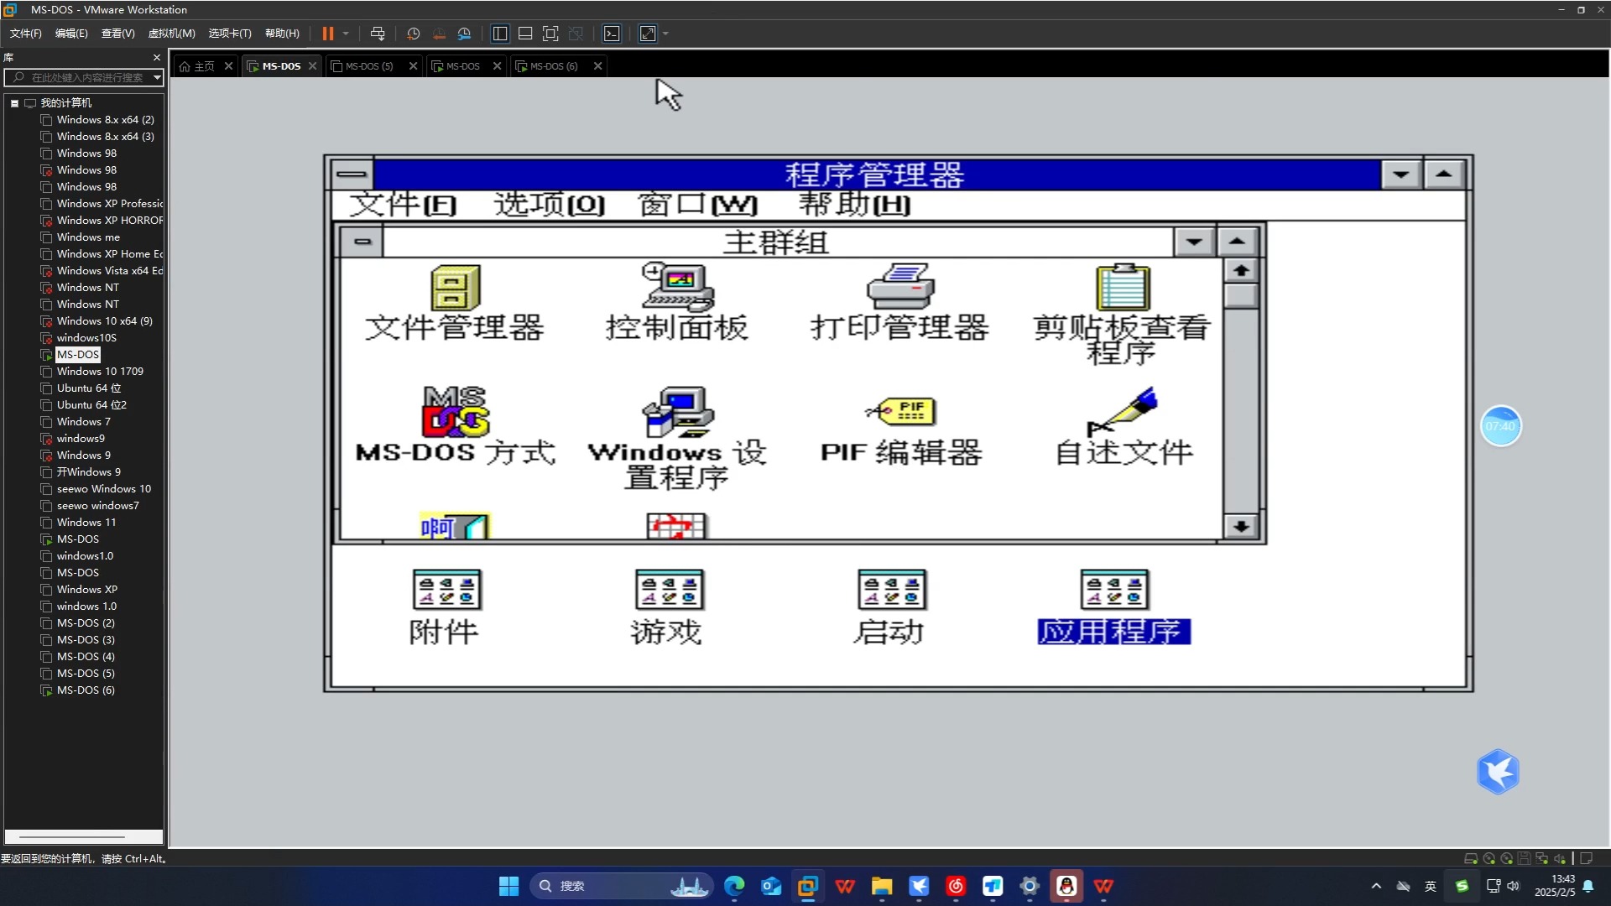Viewport: 1611px width, 906px height.
Task: Click the Send Ctrl+Alt+Del toolbar icon
Action: click(x=378, y=34)
